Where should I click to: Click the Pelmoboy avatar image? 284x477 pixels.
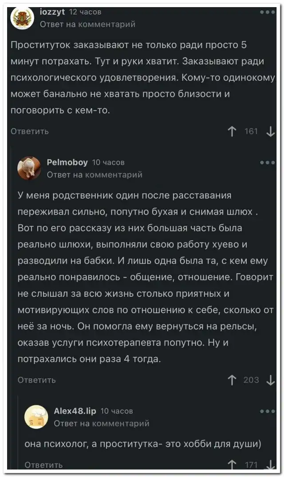coord(29,168)
